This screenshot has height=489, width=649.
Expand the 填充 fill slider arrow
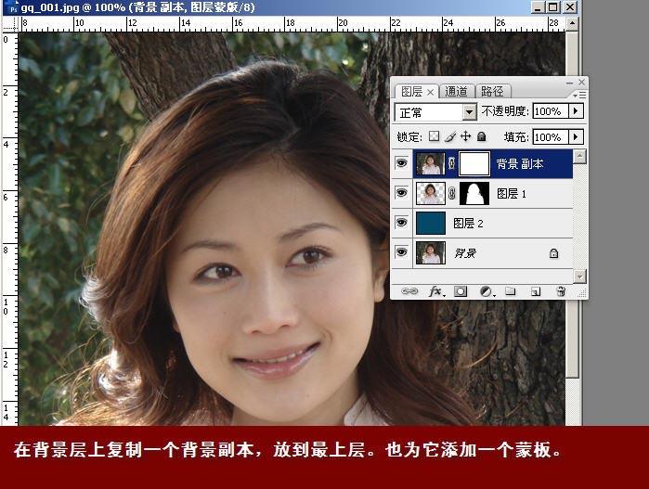click(576, 136)
